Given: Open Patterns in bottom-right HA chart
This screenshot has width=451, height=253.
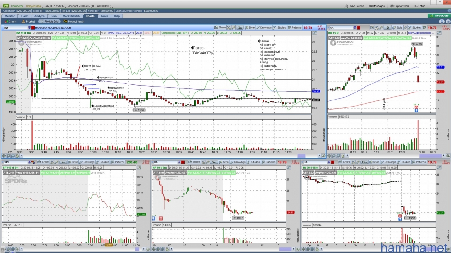Looking at the screenshot, I should 419,162.
